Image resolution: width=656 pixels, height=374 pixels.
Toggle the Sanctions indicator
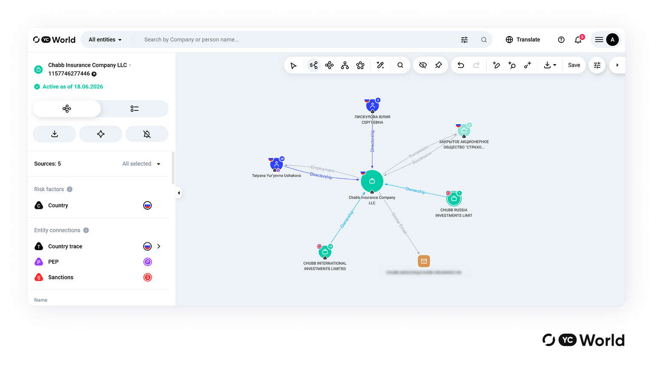(147, 278)
